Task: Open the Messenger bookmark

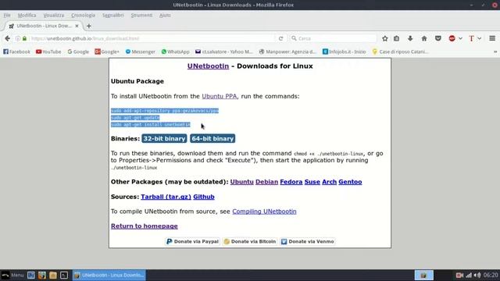Action: 140,52
